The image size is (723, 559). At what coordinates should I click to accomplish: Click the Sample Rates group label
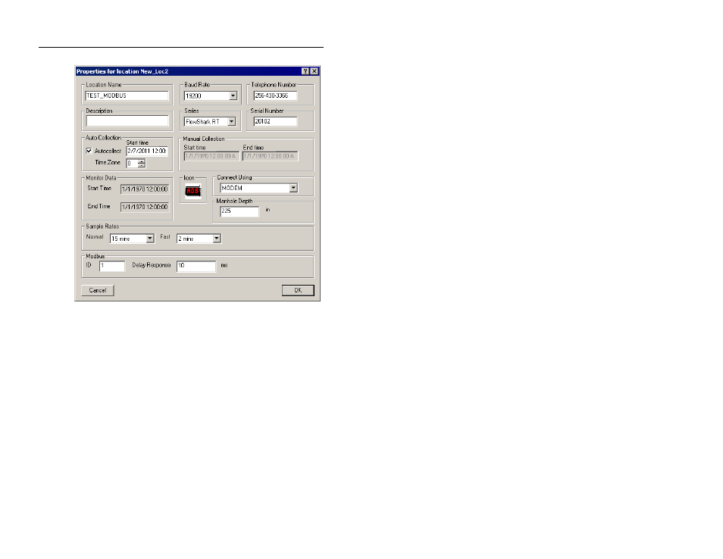point(102,226)
